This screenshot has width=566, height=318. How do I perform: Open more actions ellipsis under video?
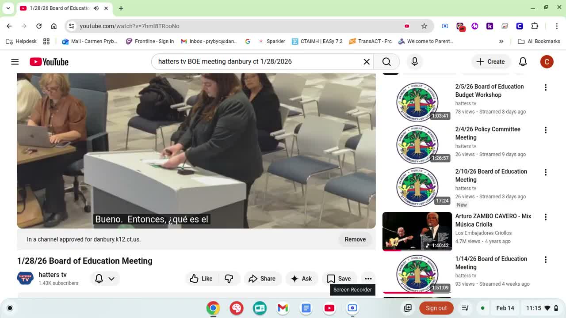tap(368, 279)
